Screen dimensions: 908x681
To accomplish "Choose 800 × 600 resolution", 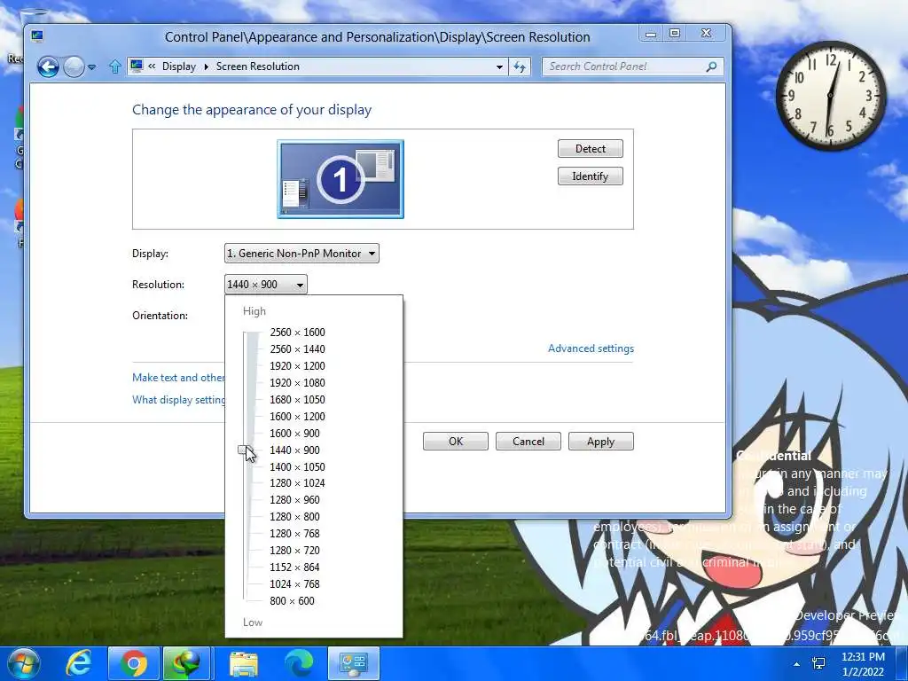I will coord(292,600).
